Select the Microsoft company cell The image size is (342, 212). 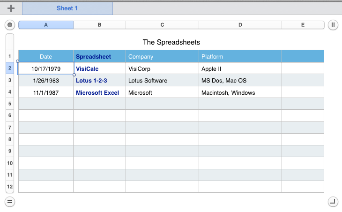pyautogui.click(x=162, y=92)
